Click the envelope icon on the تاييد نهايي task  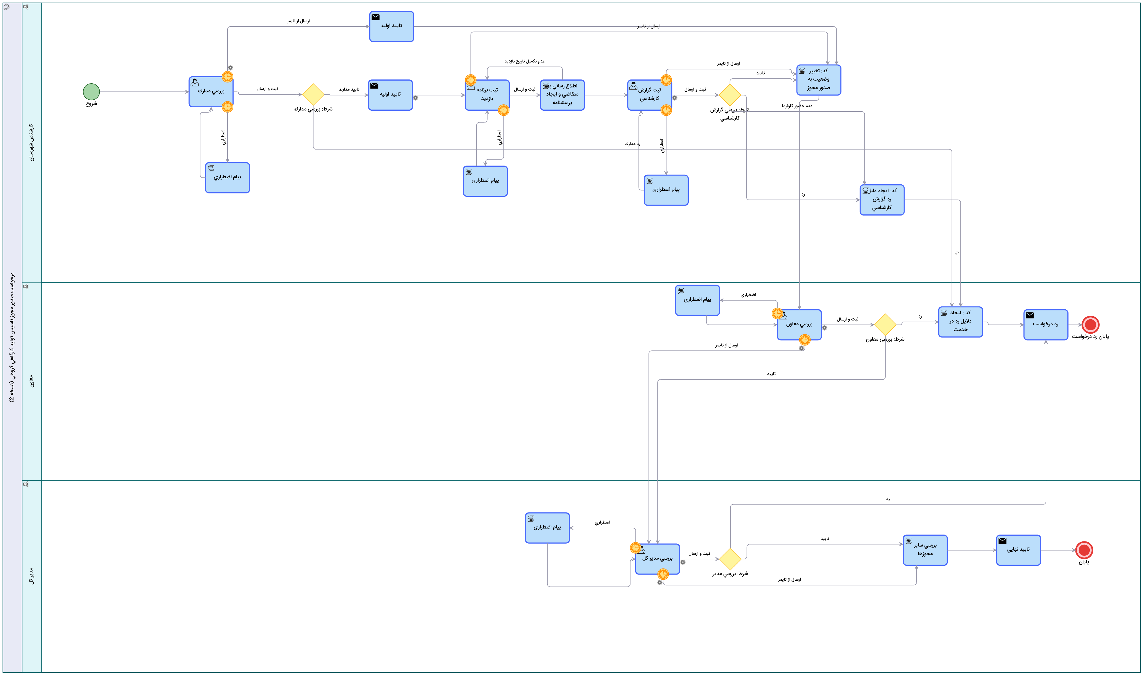[x=1003, y=541]
